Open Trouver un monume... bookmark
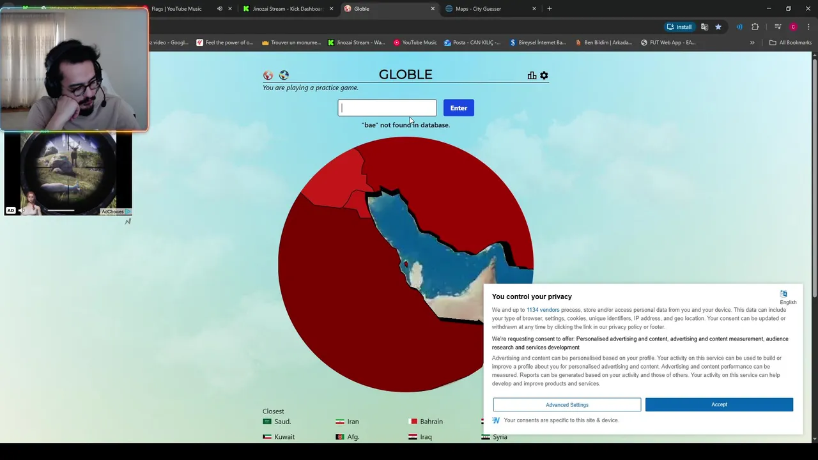 [291, 43]
